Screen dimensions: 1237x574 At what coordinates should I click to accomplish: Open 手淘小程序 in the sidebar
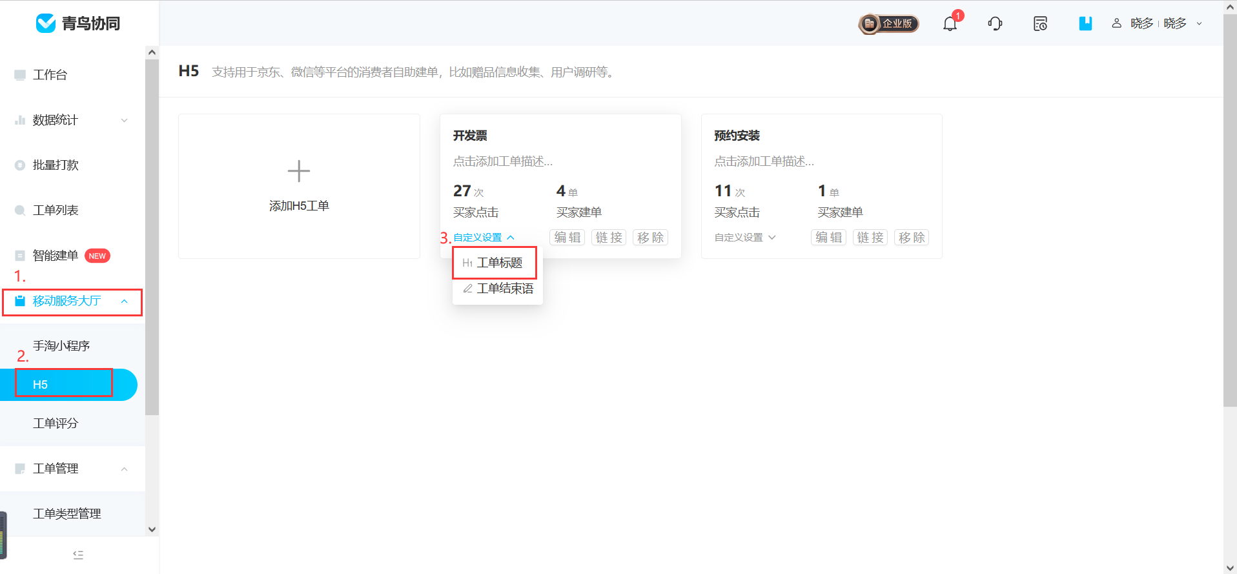(x=61, y=346)
